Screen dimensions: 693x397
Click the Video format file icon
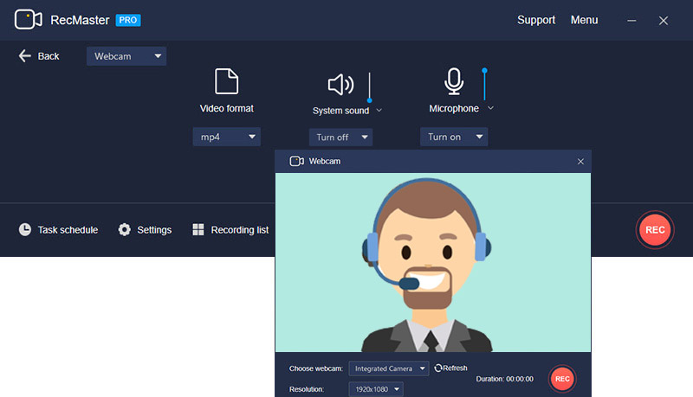click(x=226, y=81)
